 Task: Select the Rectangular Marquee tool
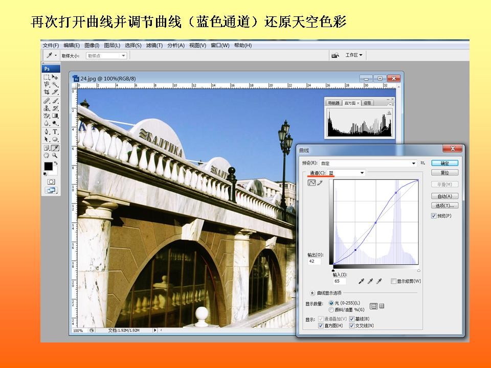point(47,77)
